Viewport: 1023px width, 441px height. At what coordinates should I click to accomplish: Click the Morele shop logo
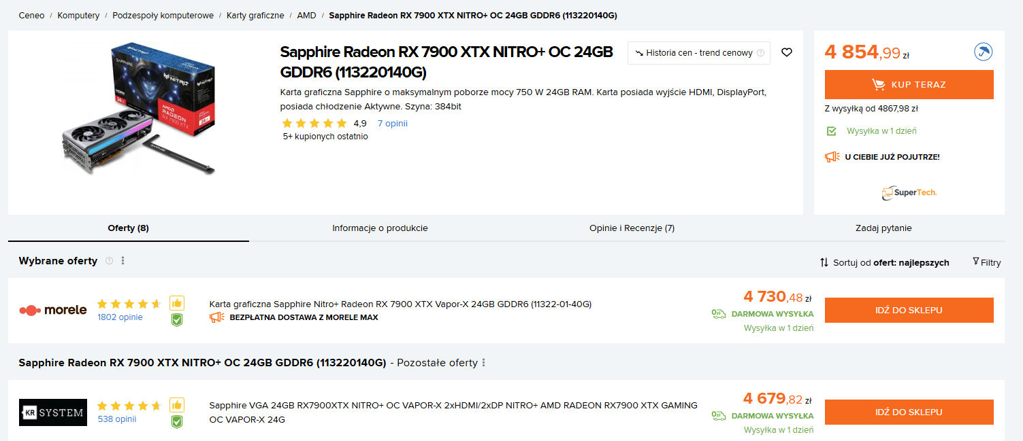click(53, 310)
